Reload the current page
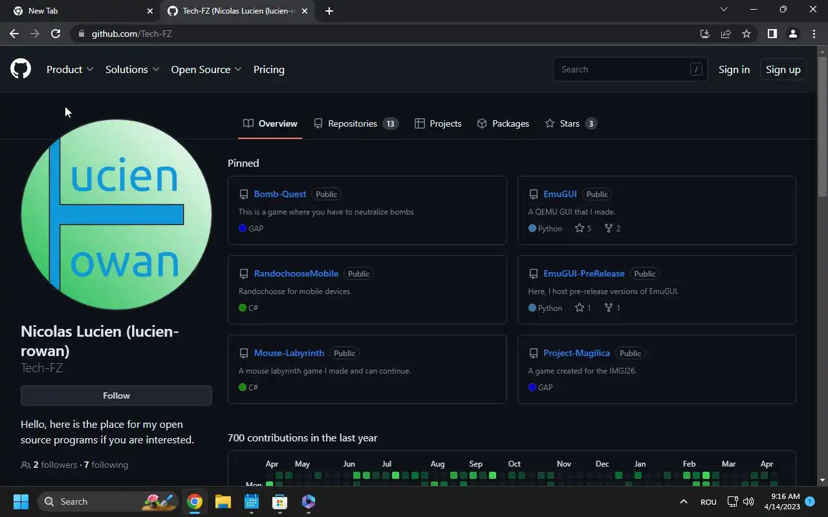Screen dimensions: 828x517 coord(56,34)
